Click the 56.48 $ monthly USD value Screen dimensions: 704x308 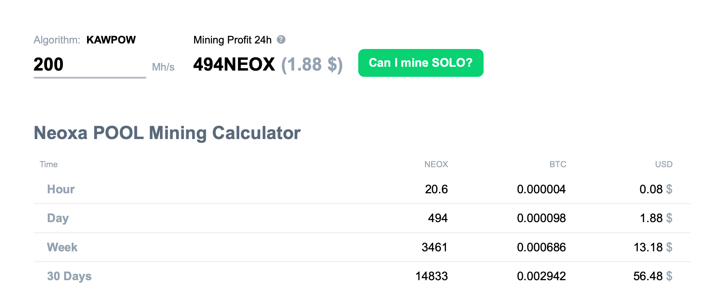(652, 276)
